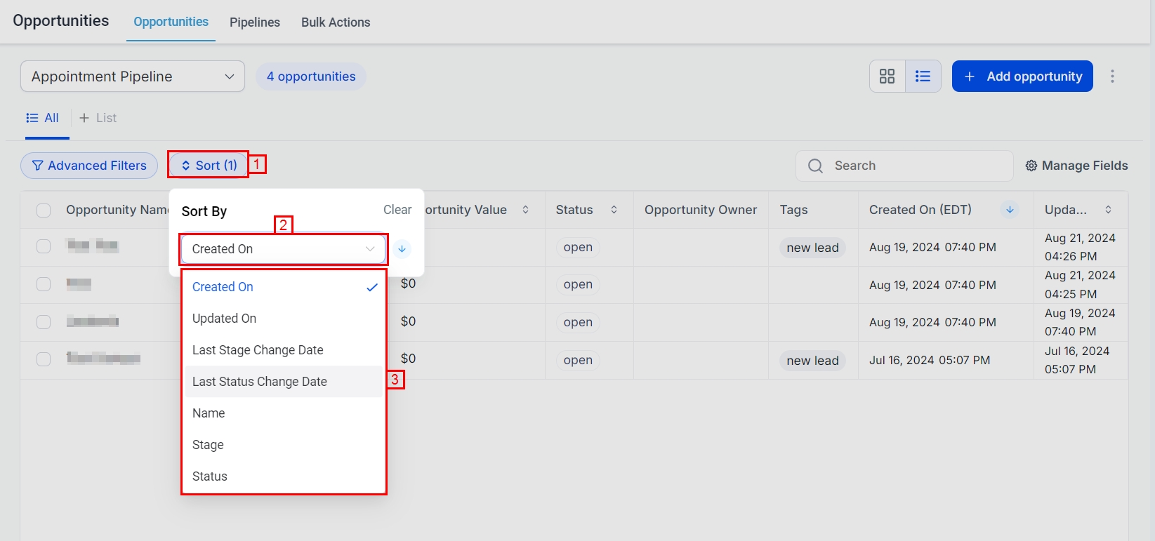
Task: Sort by Updated column arrows
Action: pos(1108,210)
